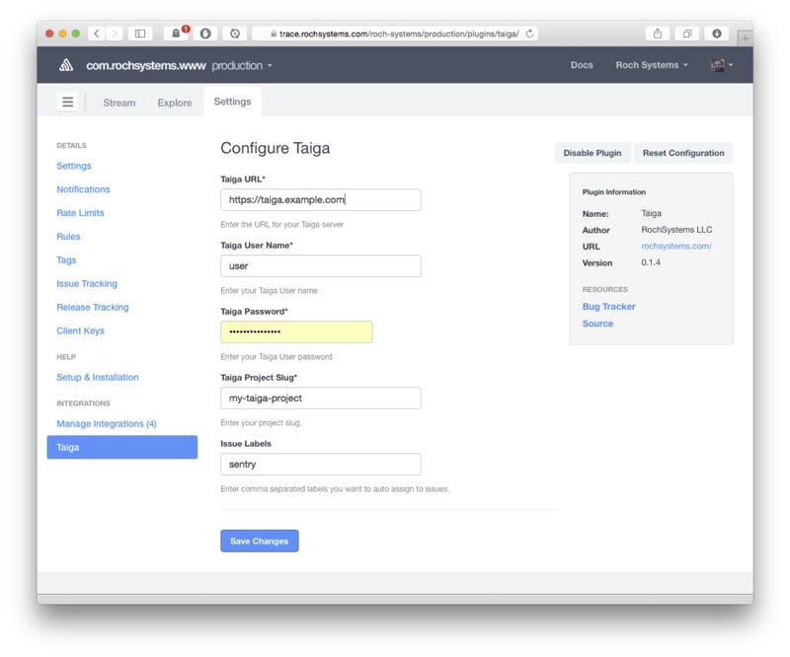Open the Source resource link
The image size is (790, 657).
(597, 324)
